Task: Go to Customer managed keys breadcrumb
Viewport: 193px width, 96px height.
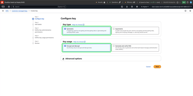Action: [x=20, y=11]
